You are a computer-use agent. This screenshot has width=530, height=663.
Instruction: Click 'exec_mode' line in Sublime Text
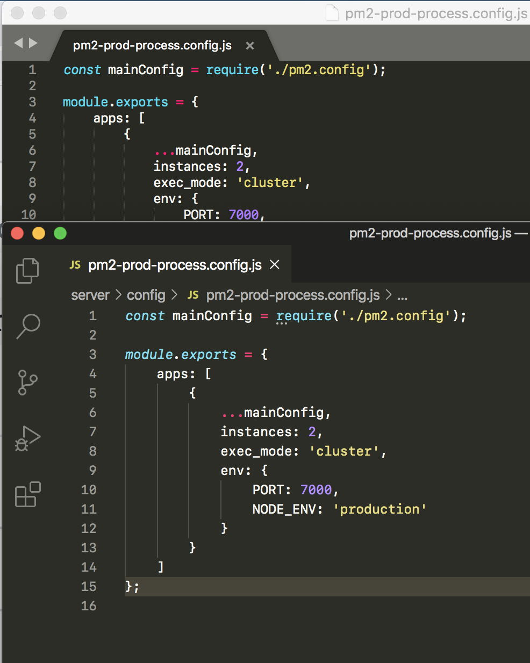(232, 183)
